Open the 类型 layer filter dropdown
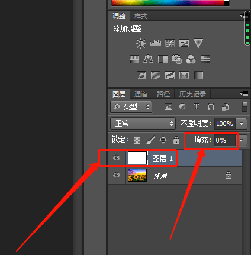 tap(131, 107)
